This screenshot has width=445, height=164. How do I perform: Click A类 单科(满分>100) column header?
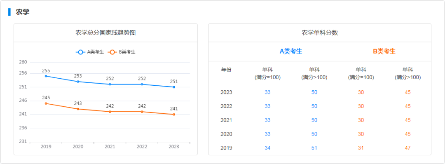click(x=314, y=73)
